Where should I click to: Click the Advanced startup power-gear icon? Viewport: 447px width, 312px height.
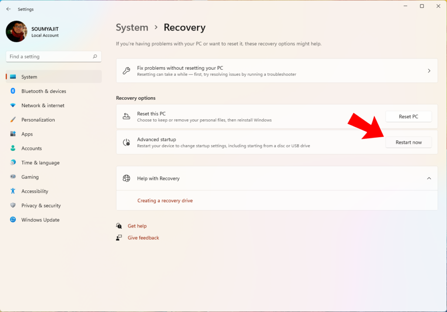pyautogui.click(x=126, y=142)
